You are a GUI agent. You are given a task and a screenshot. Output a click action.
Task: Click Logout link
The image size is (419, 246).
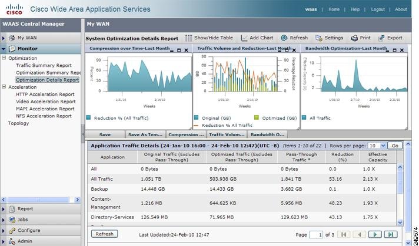click(378, 9)
